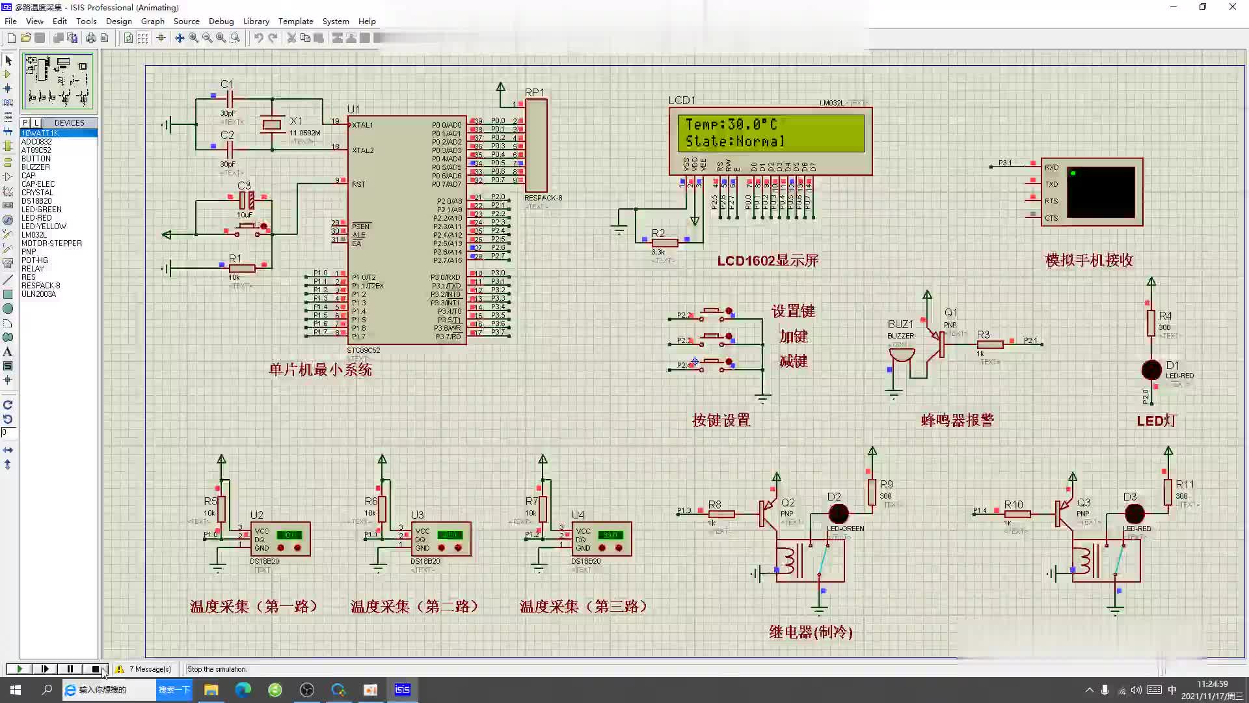
Task: Open the File menu
Action: point(11,21)
